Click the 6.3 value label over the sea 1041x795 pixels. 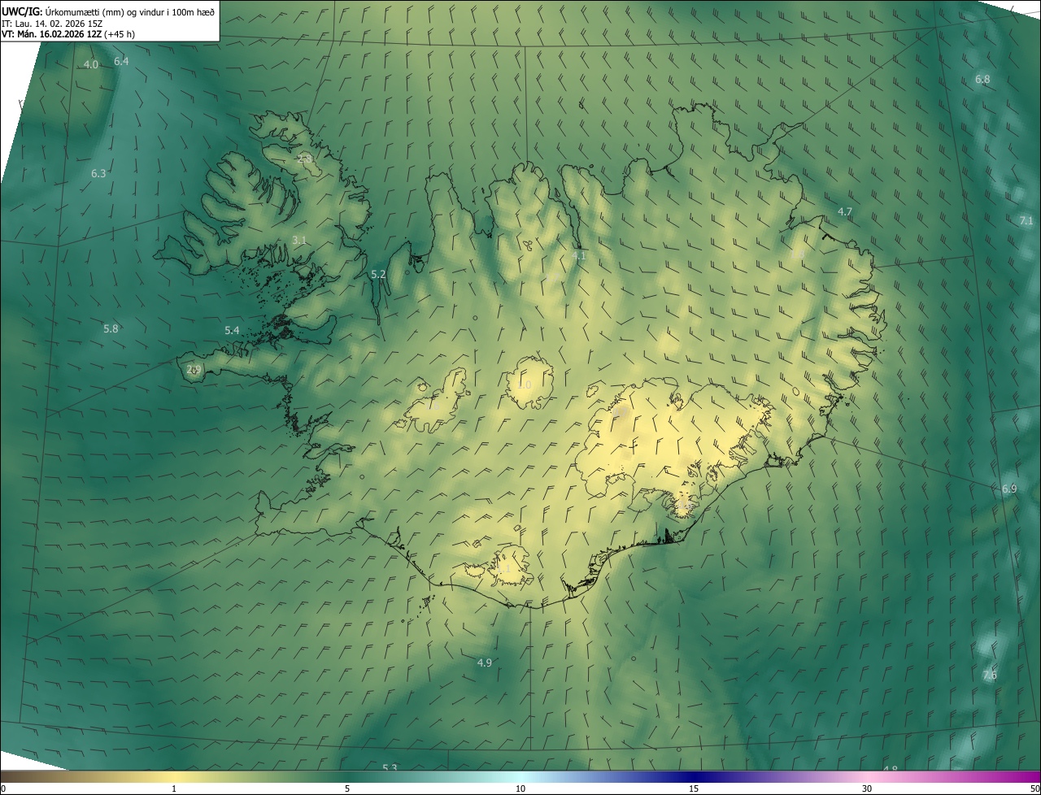98,173
